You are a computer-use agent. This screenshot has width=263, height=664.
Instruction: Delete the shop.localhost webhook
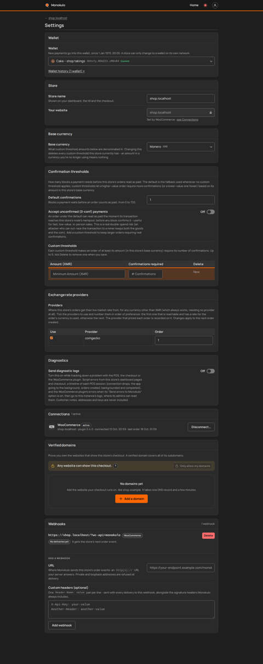click(208, 536)
